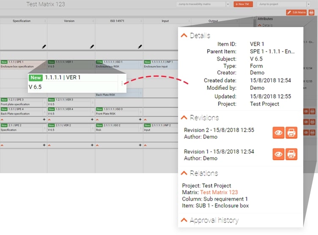The image size is (318, 235).
Task: Print the matrix using the toolbar printer icon
Action: [x=311, y=12]
